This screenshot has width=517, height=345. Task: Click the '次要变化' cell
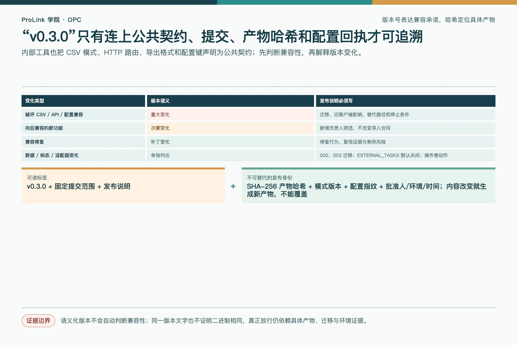click(x=231, y=128)
